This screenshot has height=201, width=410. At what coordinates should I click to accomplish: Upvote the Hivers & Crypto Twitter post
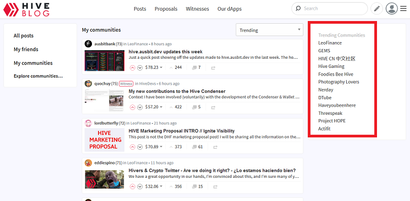coord(133,186)
